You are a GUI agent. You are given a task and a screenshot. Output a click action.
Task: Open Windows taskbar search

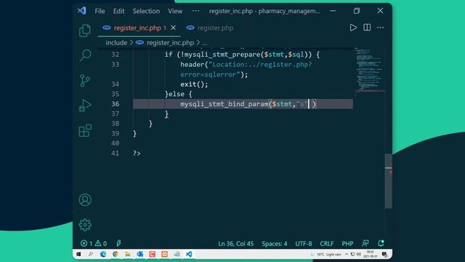(x=91, y=254)
